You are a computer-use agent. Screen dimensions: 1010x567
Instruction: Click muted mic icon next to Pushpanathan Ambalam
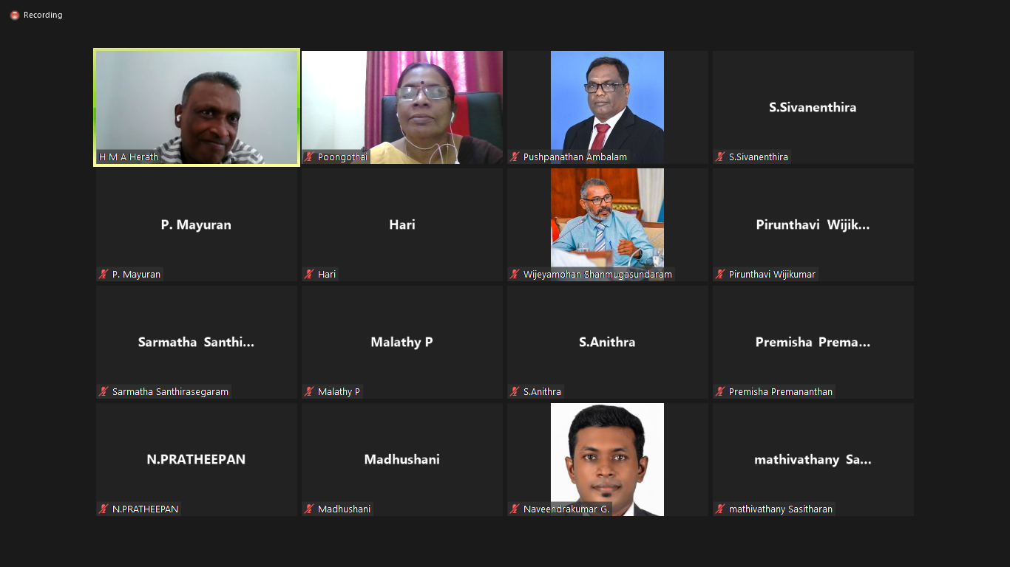coord(515,157)
